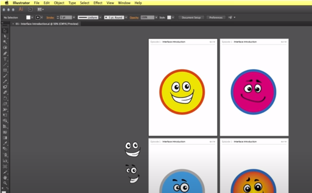Viewport: 312px width, 193px height.
Task: Select the Lasso tool
Action: point(5,47)
